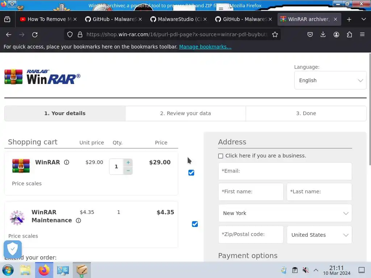The image size is (371, 278).
Task: Close the MalwareStudio tab
Action: tap(205, 19)
